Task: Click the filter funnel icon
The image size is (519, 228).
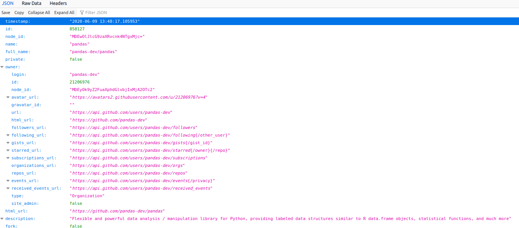Action: pyautogui.click(x=82, y=13)
